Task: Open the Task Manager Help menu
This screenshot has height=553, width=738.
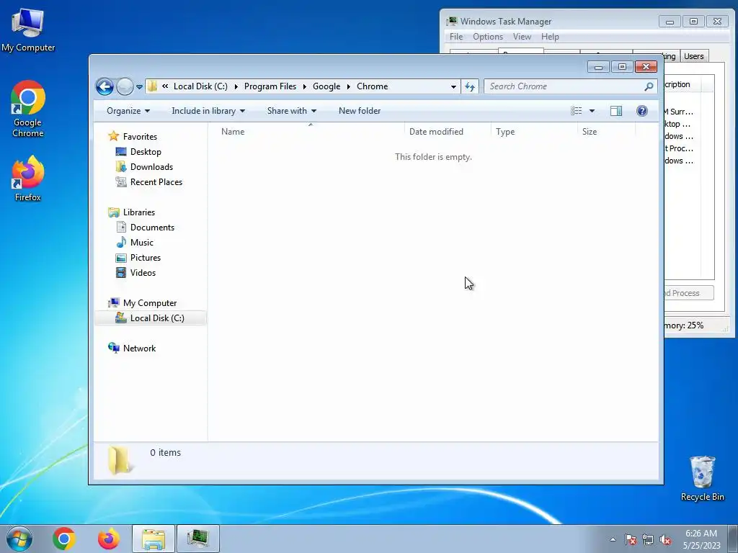Action: (550, 37)
